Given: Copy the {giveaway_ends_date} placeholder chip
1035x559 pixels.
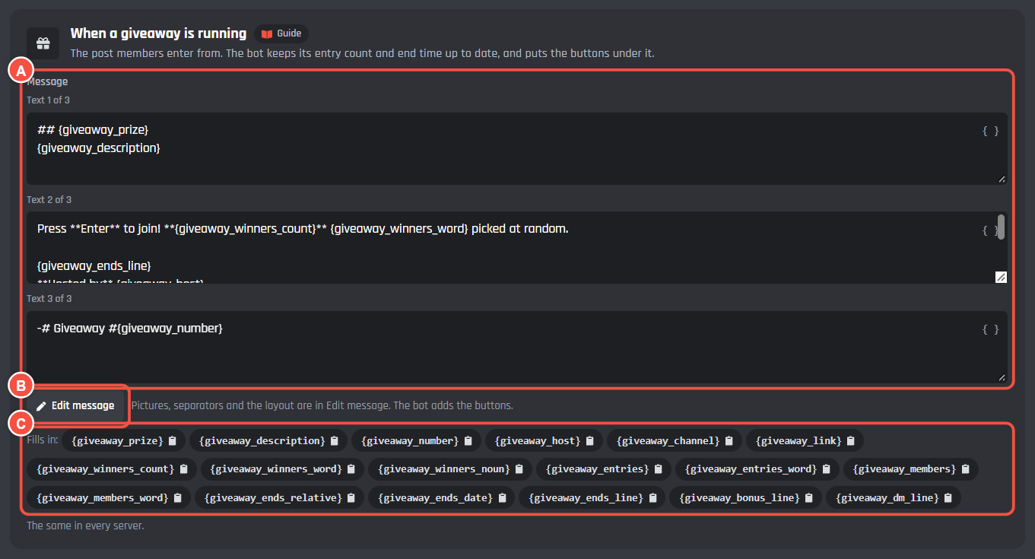Looking at the screenshot, I should coord(442,497).
